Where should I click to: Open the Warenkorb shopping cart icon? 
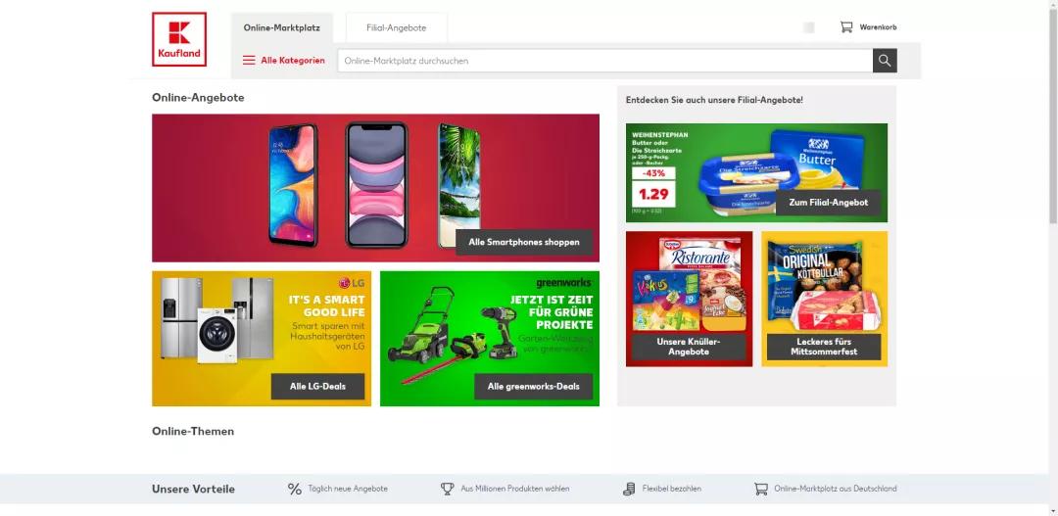[x=846, y=27]
